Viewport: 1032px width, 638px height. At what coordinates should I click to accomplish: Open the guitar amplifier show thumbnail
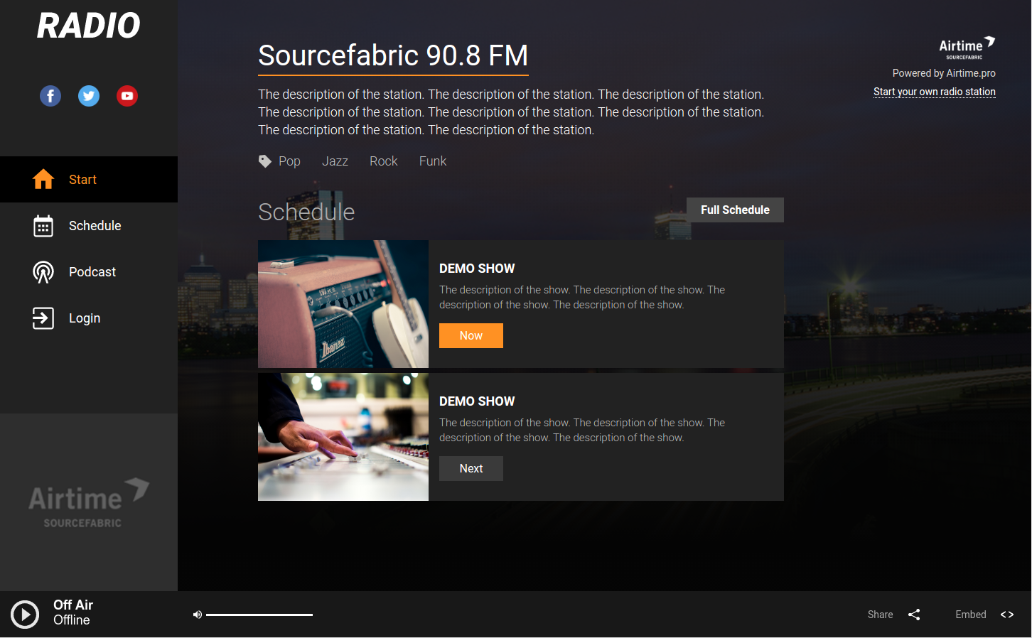pos(343,304)
